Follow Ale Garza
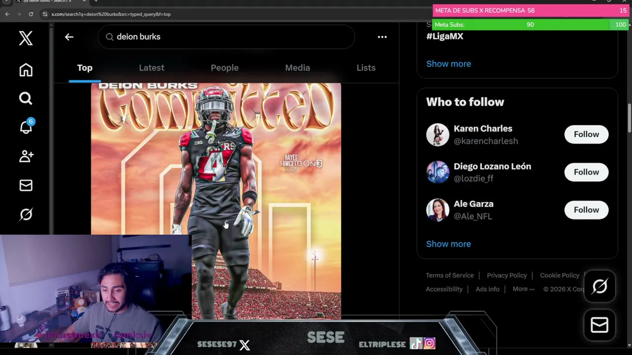The height and width of the screenshot is (355, 632). [x=586, y=210]
